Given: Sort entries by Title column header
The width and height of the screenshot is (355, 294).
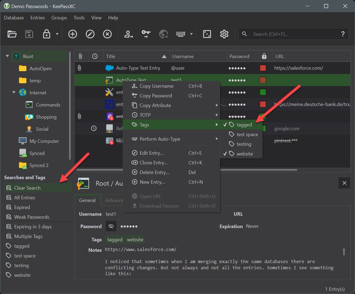Looking at the screenshot, I should [x=136, y=56].
